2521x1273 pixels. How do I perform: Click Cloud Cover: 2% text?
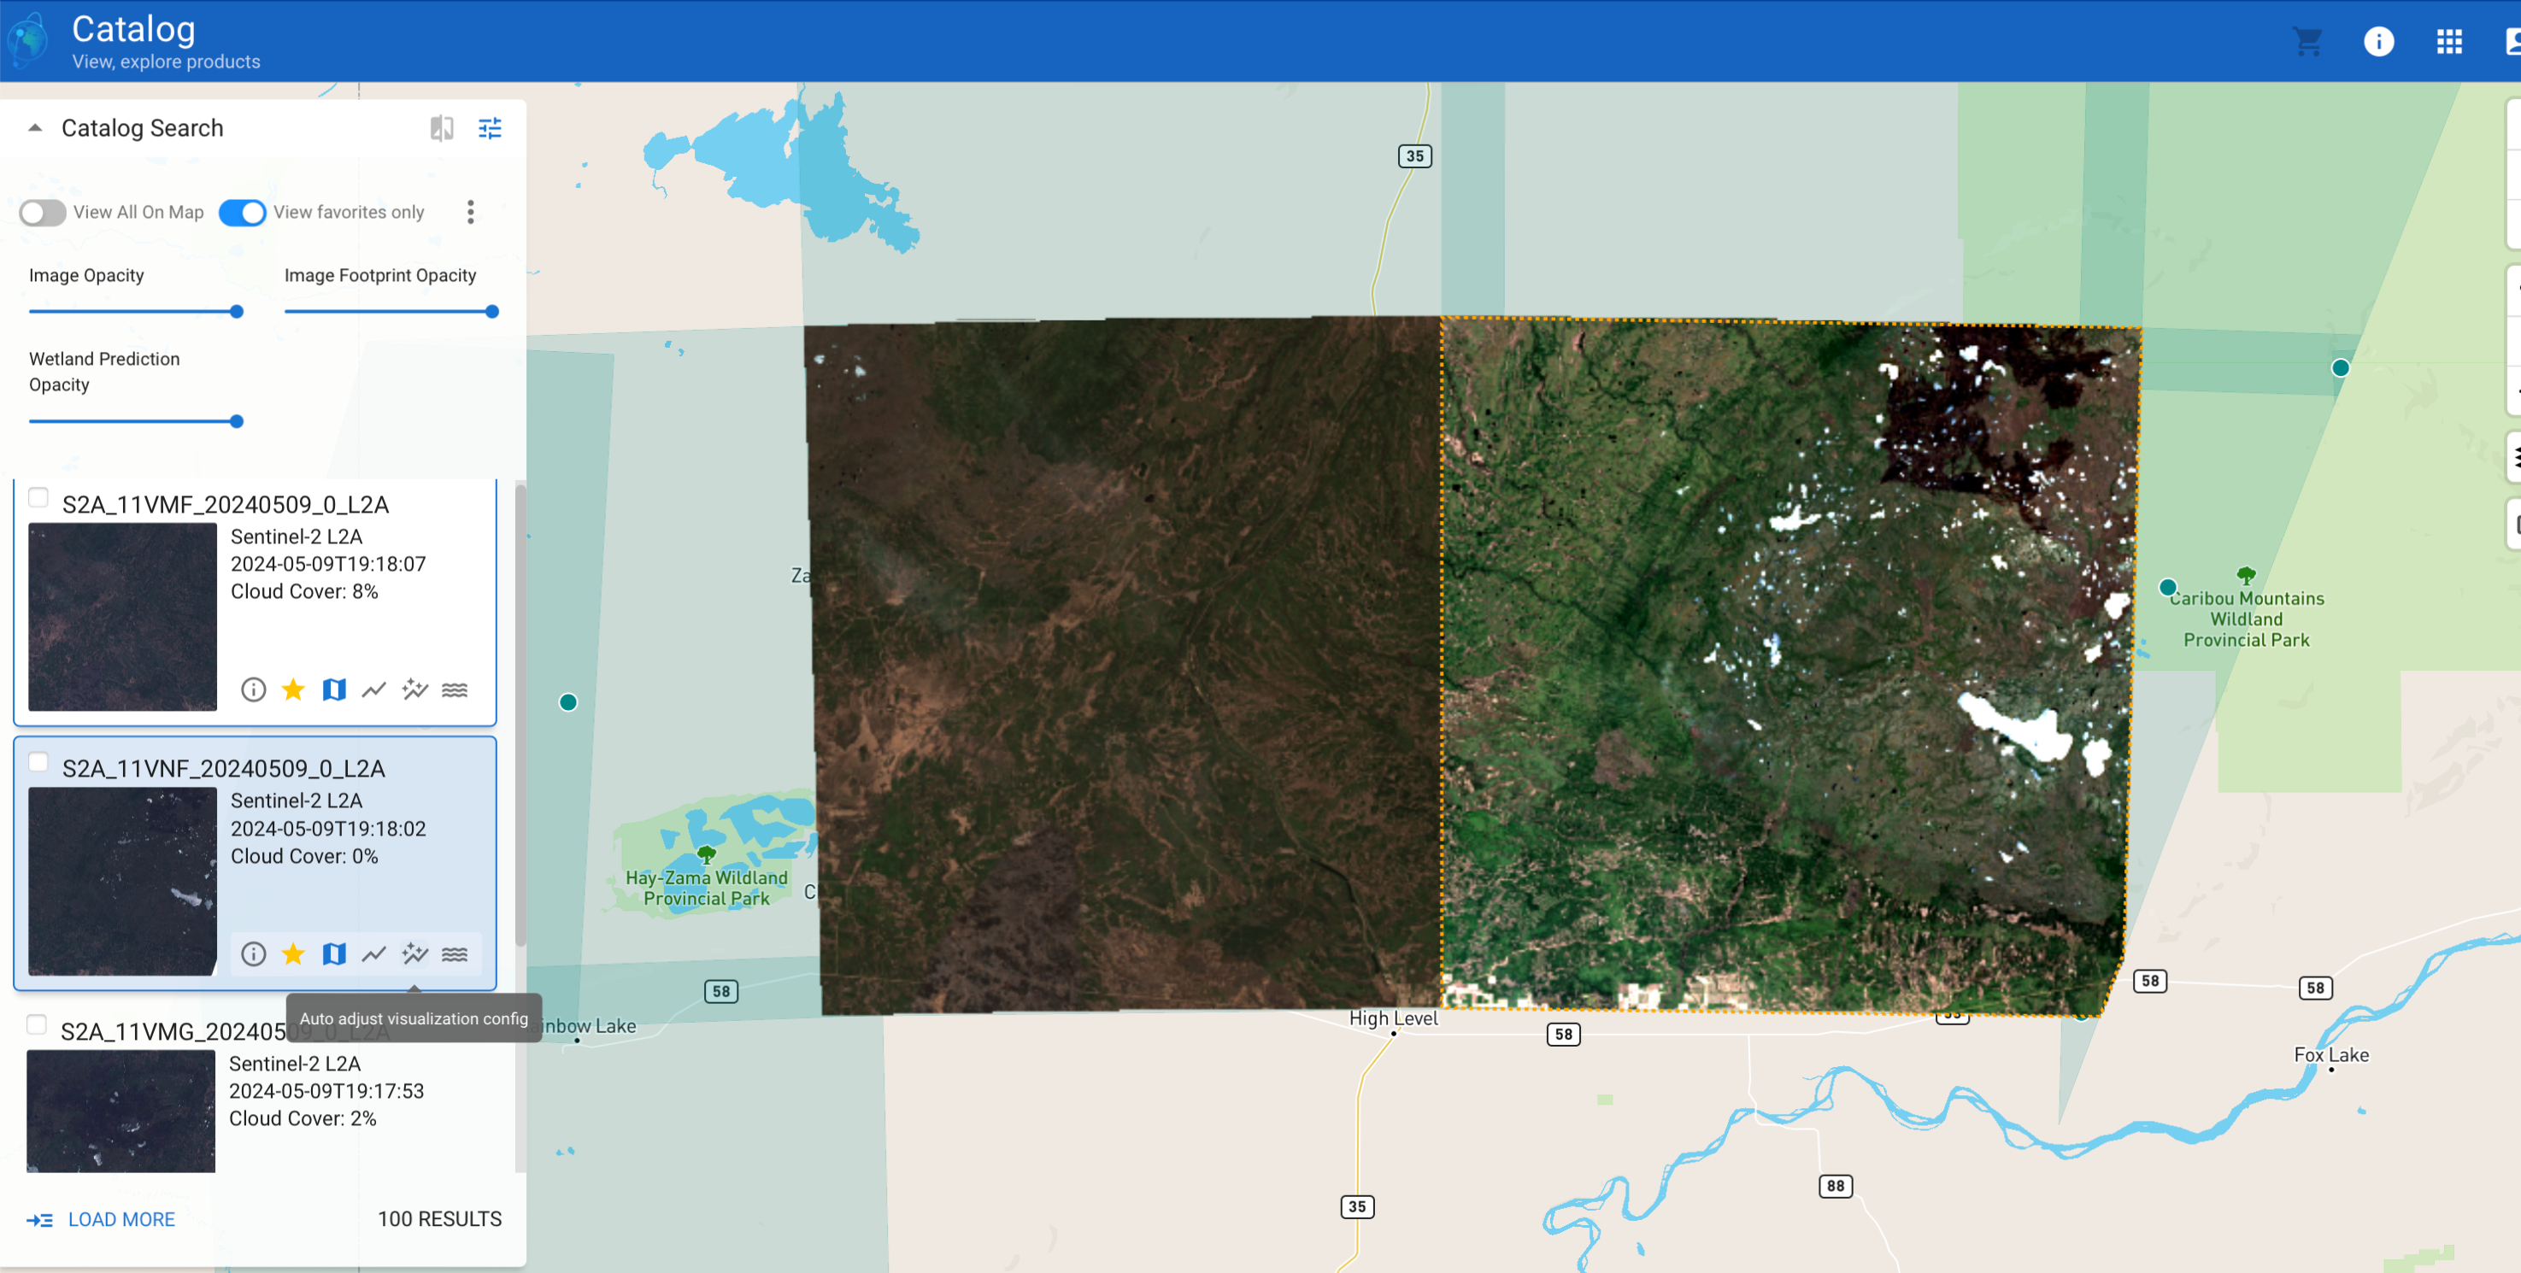tap(303, 1118)
